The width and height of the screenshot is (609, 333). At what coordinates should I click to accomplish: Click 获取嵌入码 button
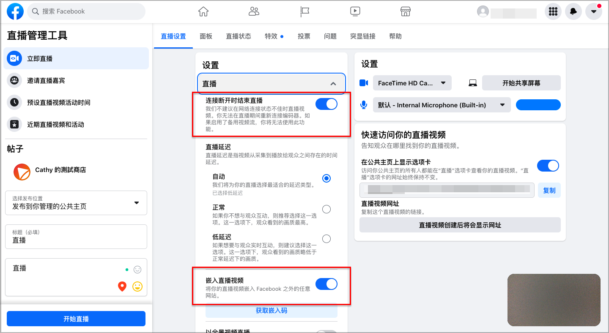[272, 311]
